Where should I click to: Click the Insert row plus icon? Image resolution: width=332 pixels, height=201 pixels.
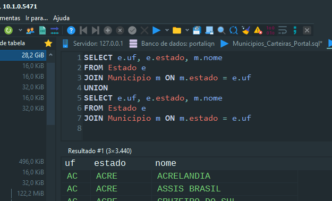pos(108,30)
